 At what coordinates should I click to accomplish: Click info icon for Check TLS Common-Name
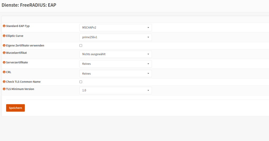[4, 82]
